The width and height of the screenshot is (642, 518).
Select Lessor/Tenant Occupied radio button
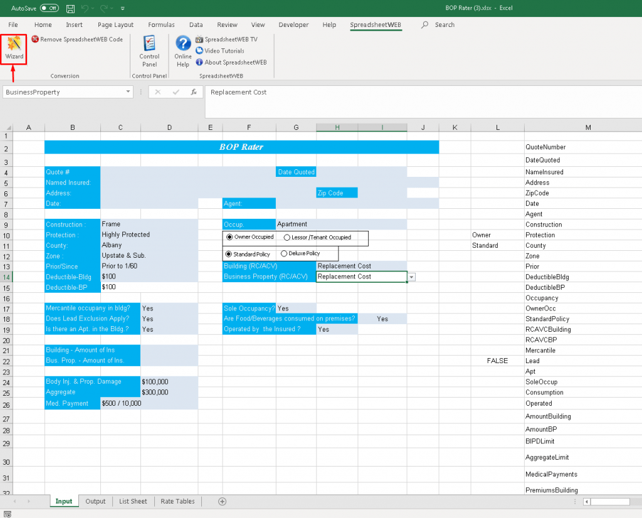pyautogui.click(x=287, y=238)
